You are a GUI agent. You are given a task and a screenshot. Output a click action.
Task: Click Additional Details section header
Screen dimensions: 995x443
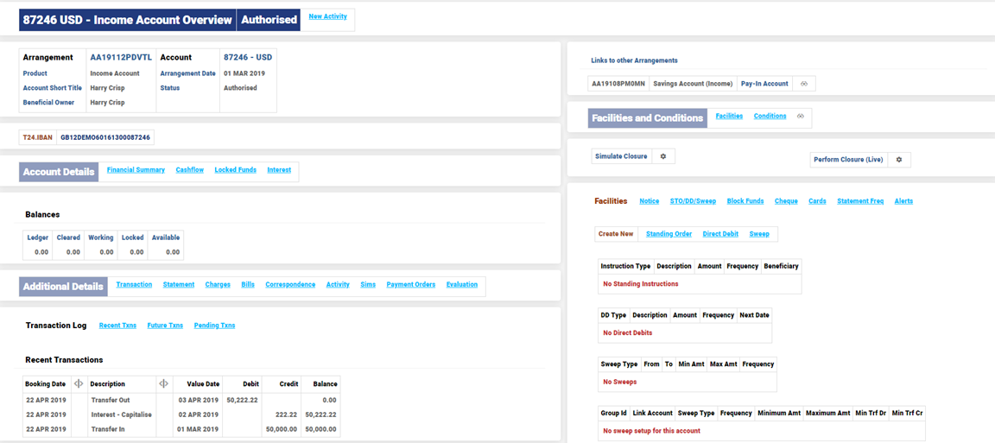click(63, 286)
